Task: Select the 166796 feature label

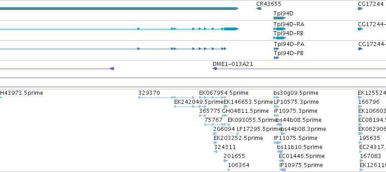Action: [x=369, y=102]
